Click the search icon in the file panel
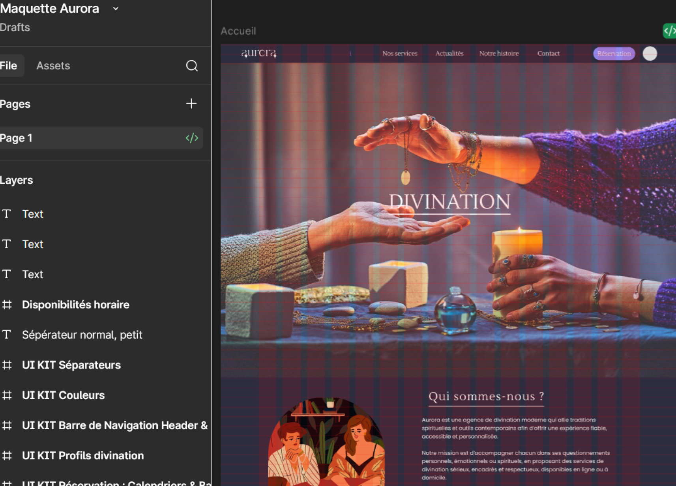 click(192, 66)
